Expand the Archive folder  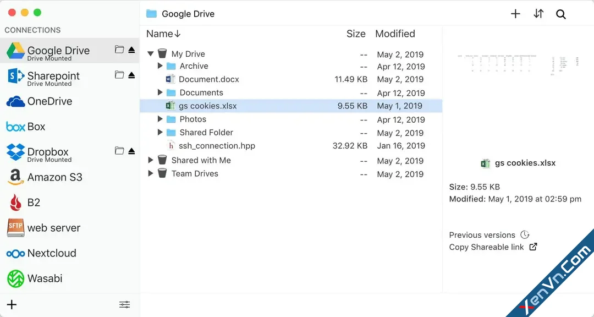[x=160, y=66]
